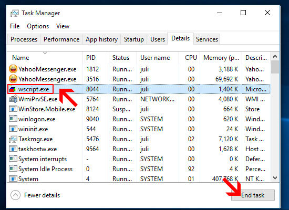Image resolution: width=289 pixels, height=210 pixels.
Task: Sort by the Status column header
Action: tap(123, 57)
